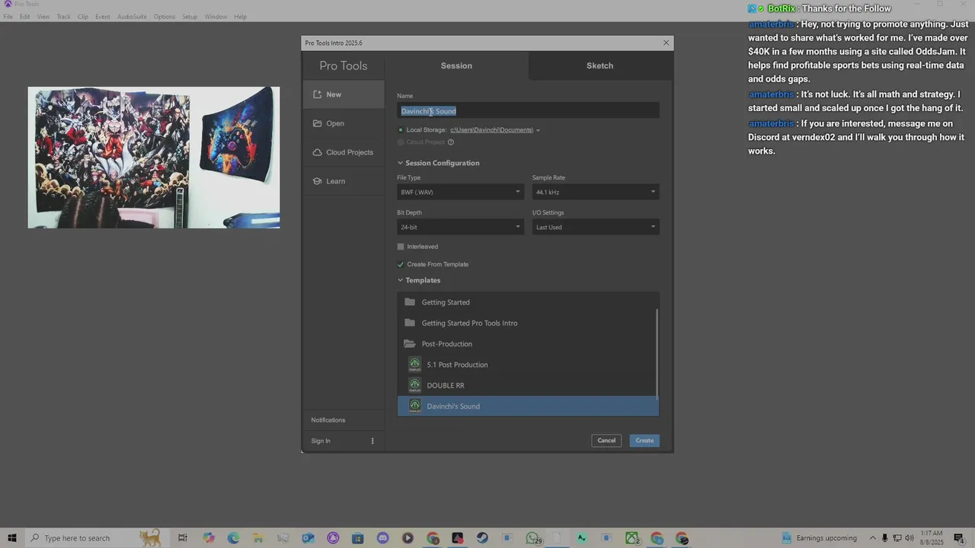The image size is (975, 548).
Task: Open the Options menu
Action: pos(165,17)
